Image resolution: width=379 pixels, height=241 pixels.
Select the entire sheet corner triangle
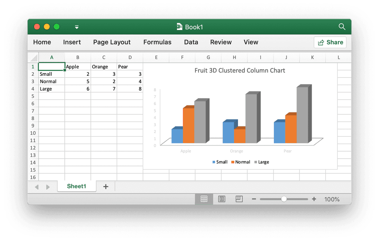pyautogui.click(x=33, y=58)
